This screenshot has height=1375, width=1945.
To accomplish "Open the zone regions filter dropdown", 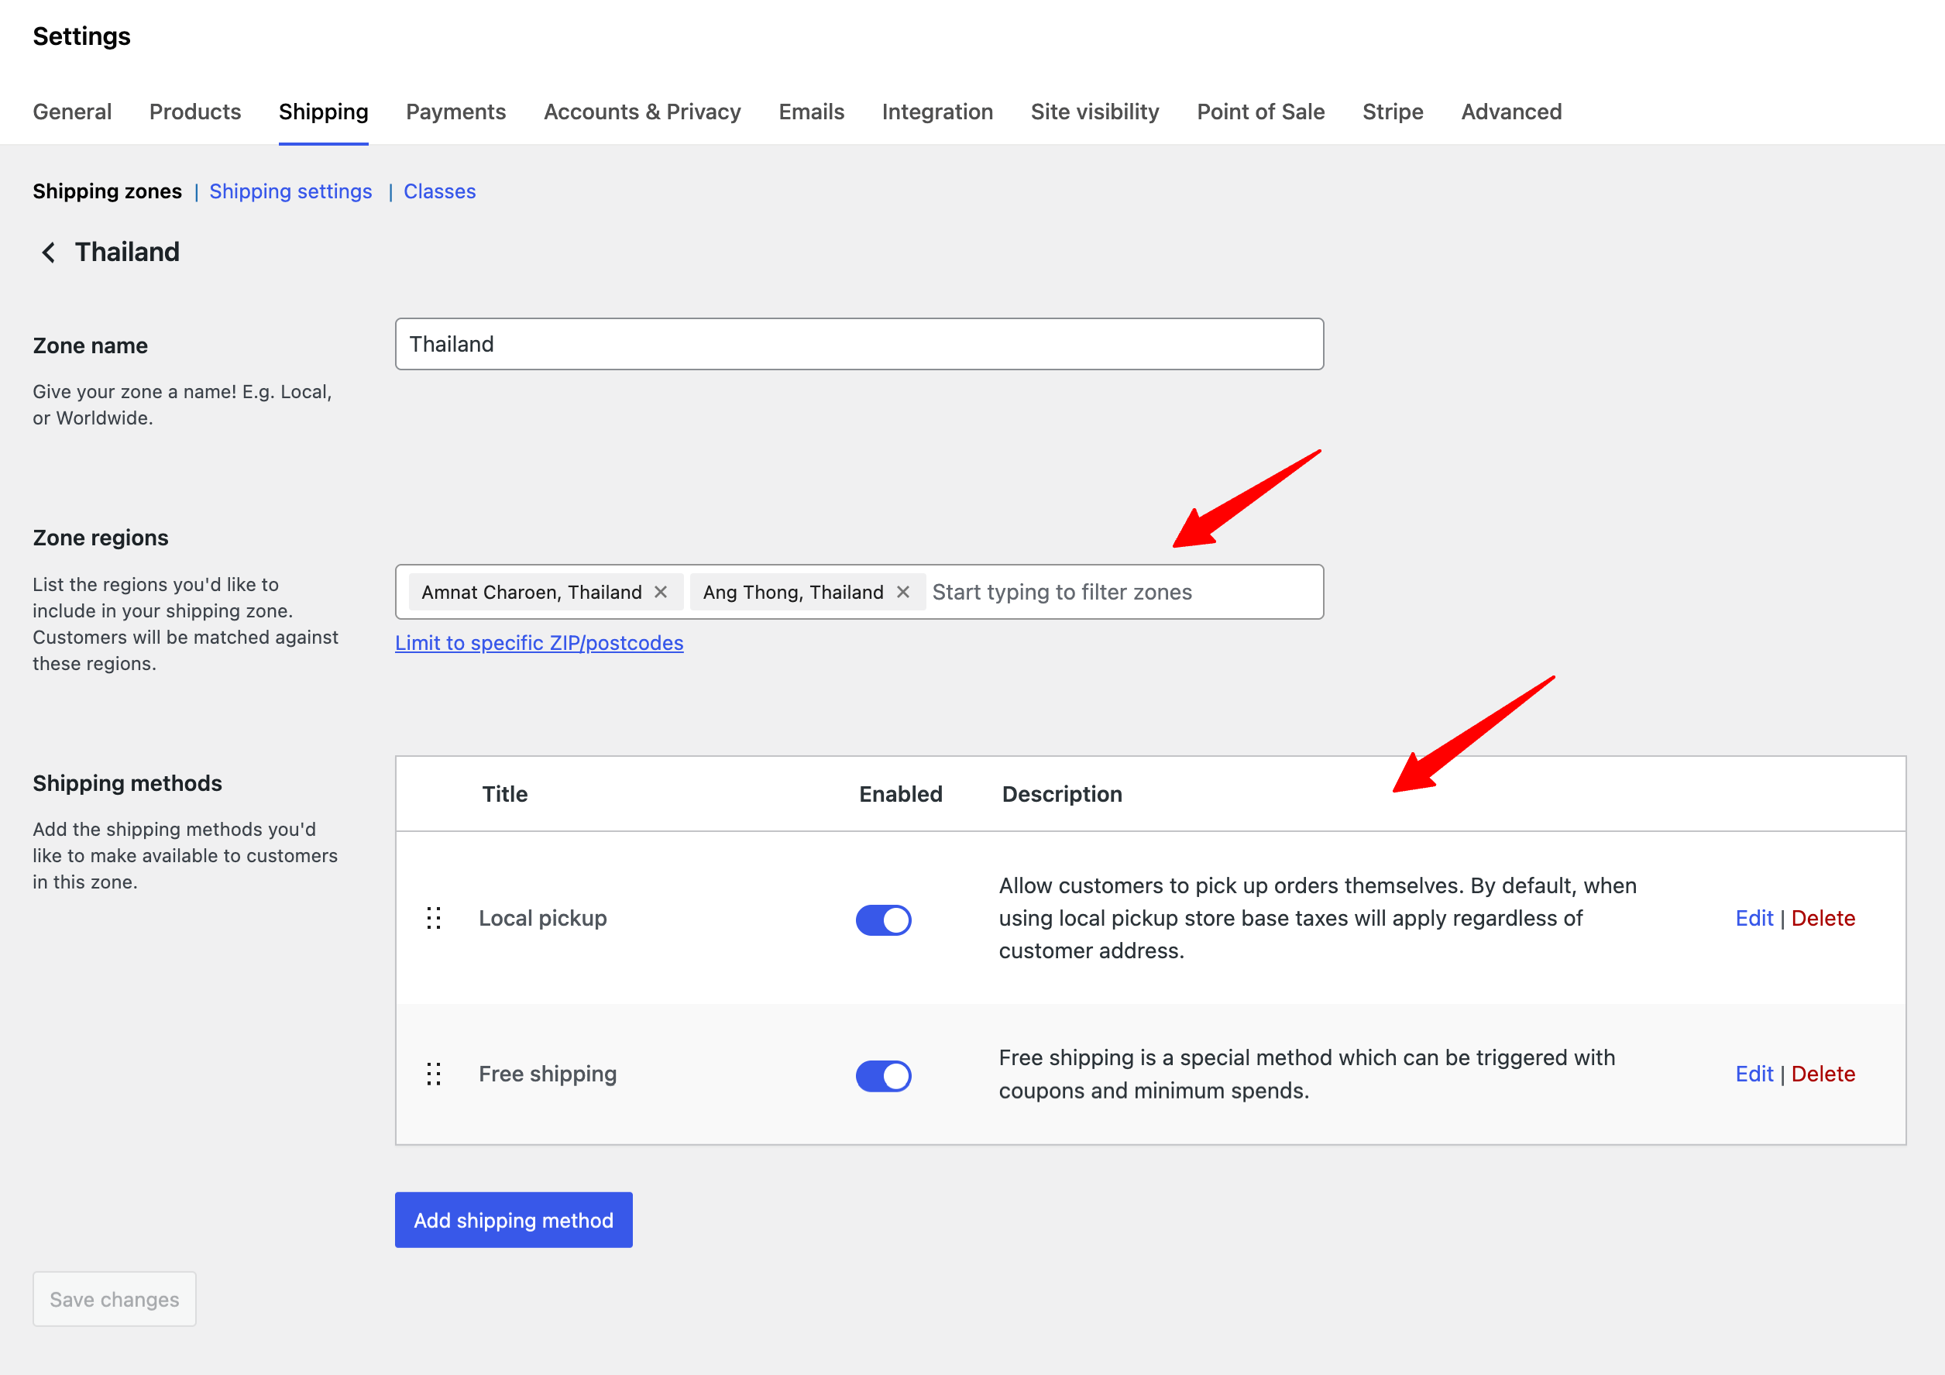I will click(x=1119, y=592).
